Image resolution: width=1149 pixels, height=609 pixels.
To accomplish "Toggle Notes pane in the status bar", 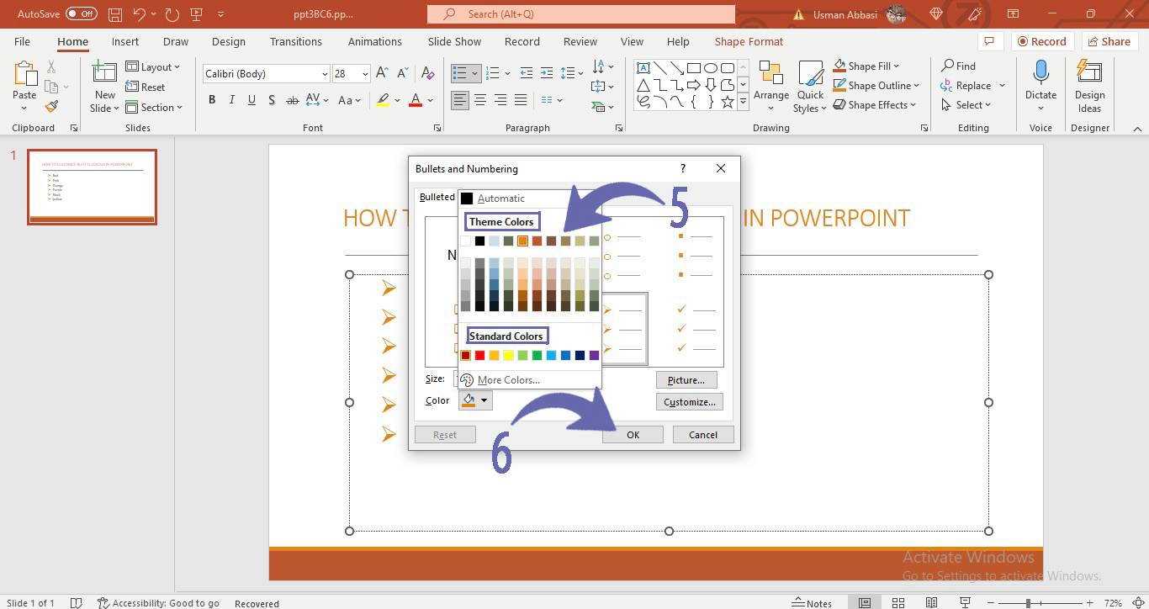I will 813,603.
